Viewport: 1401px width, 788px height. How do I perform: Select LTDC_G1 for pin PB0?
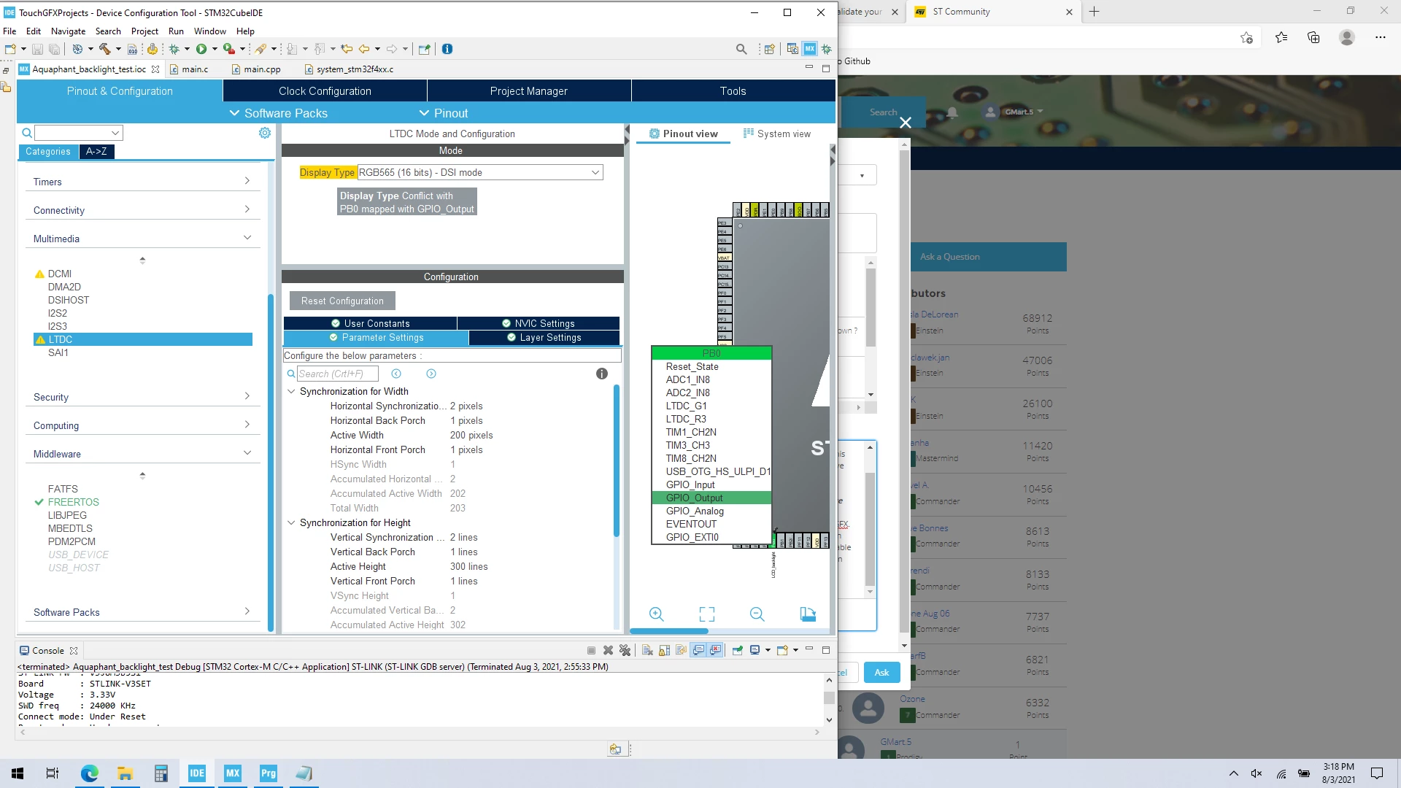tap(686, 406)
